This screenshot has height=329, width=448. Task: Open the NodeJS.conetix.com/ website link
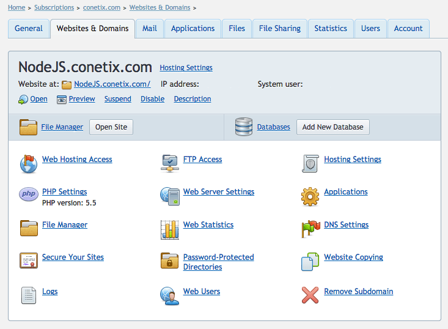tap(112, 84)
